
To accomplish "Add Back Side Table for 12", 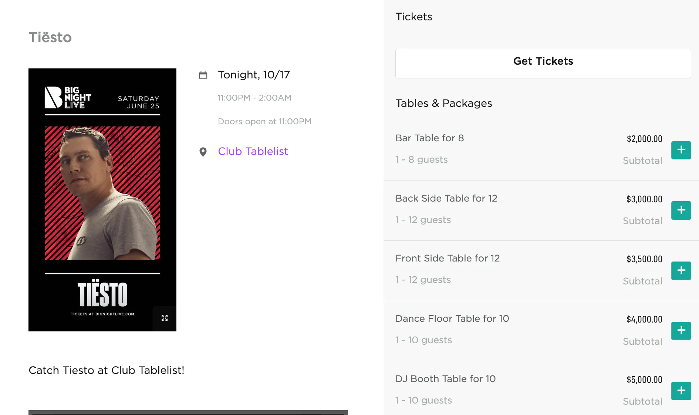I will [681, 210].
